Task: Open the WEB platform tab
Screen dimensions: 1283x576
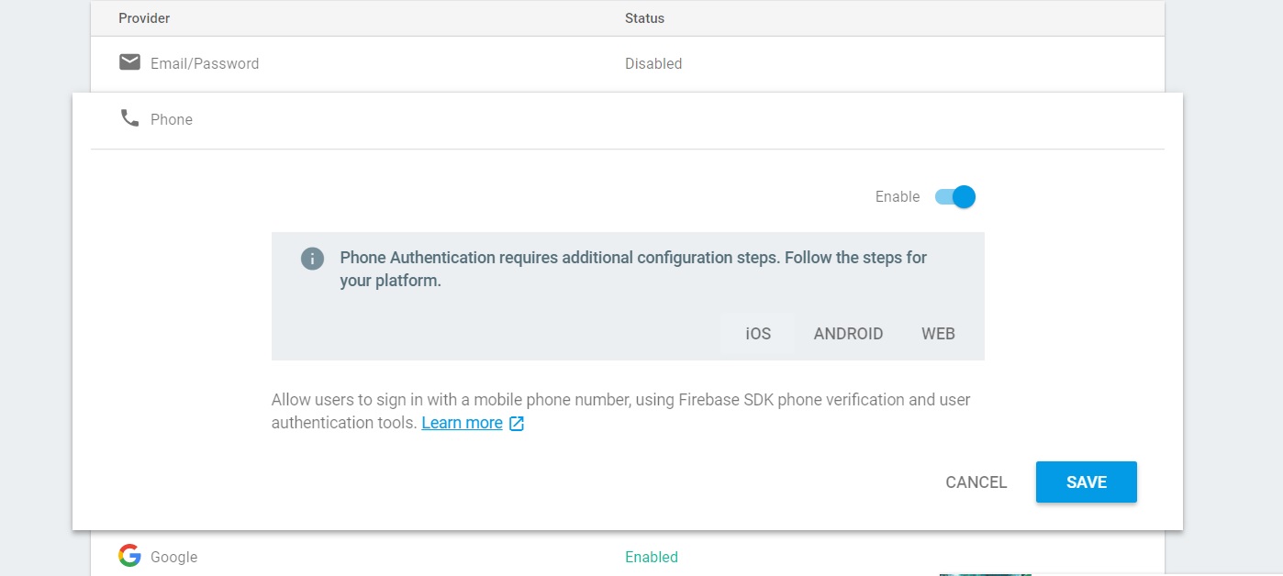Action: [938, 334]
